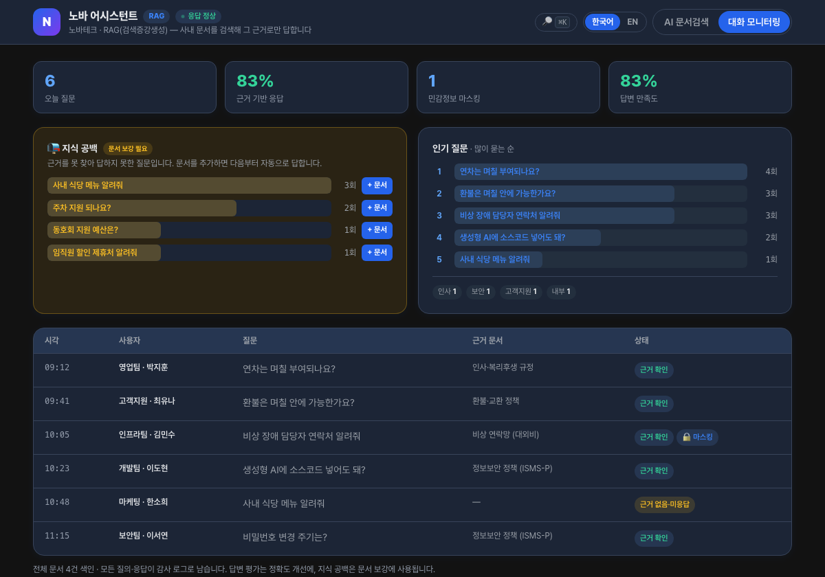Click the 질문 column header
The width and height of the screenshot is (825, 577).
click(250, 341)
